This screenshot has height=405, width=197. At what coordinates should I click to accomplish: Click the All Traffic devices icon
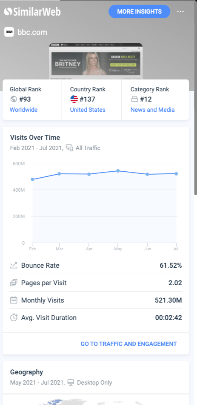[69, 148]
